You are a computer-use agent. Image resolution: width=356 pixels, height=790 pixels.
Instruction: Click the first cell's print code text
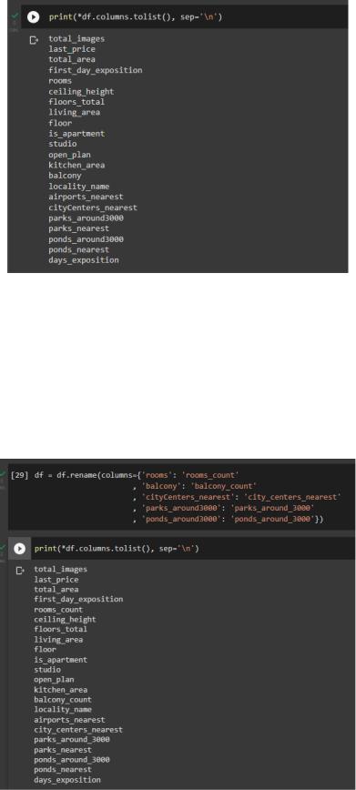[x=135, y=17]
